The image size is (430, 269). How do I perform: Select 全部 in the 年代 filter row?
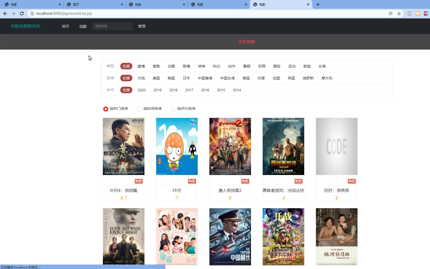(x=126, y=90)
